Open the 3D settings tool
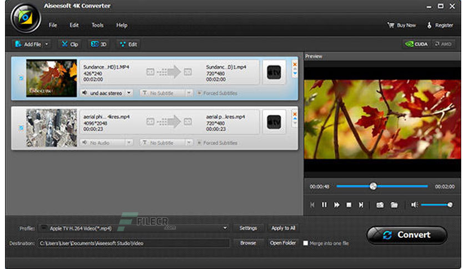This screenshot has width=464, height=269. 99,44
